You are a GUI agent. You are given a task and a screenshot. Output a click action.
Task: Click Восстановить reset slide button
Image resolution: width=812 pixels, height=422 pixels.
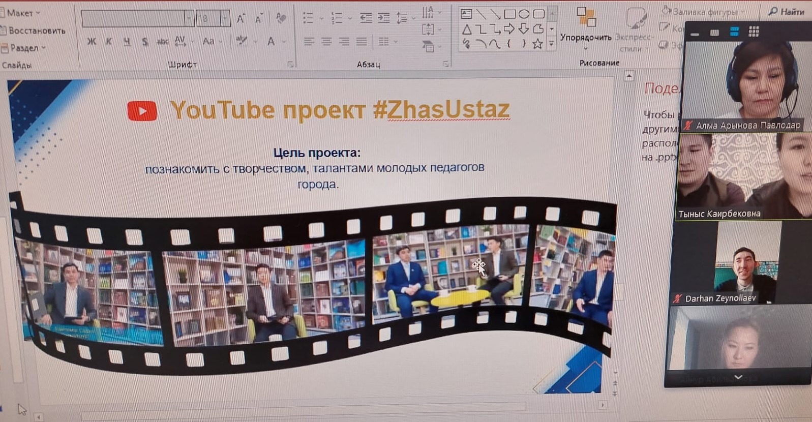(x=34, y=31)
